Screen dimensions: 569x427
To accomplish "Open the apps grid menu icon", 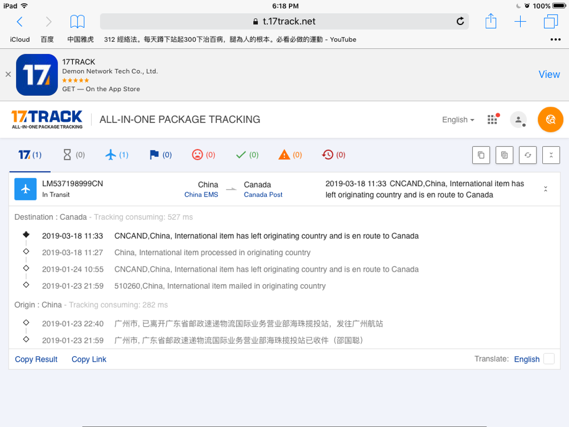I will click(492, 120).
